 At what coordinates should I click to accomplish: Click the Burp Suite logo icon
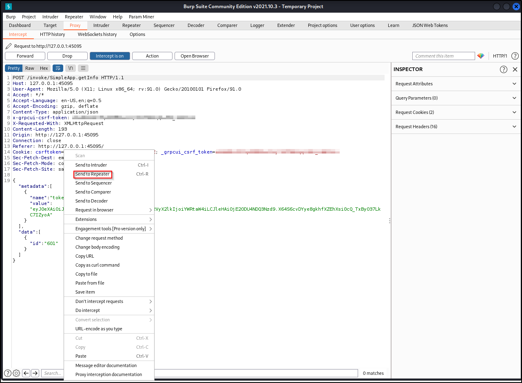tap(9, 7)
